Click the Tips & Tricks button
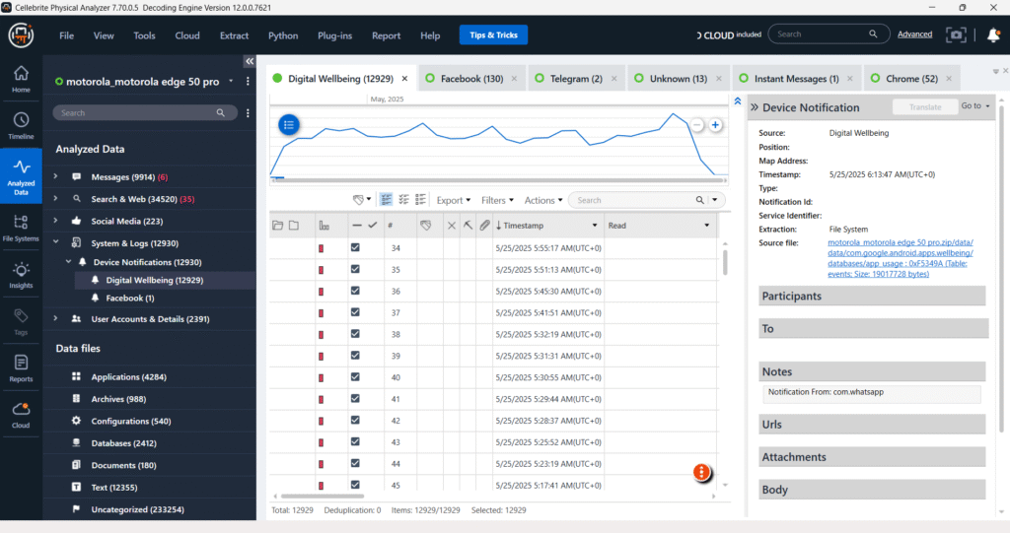 (493, 34)
